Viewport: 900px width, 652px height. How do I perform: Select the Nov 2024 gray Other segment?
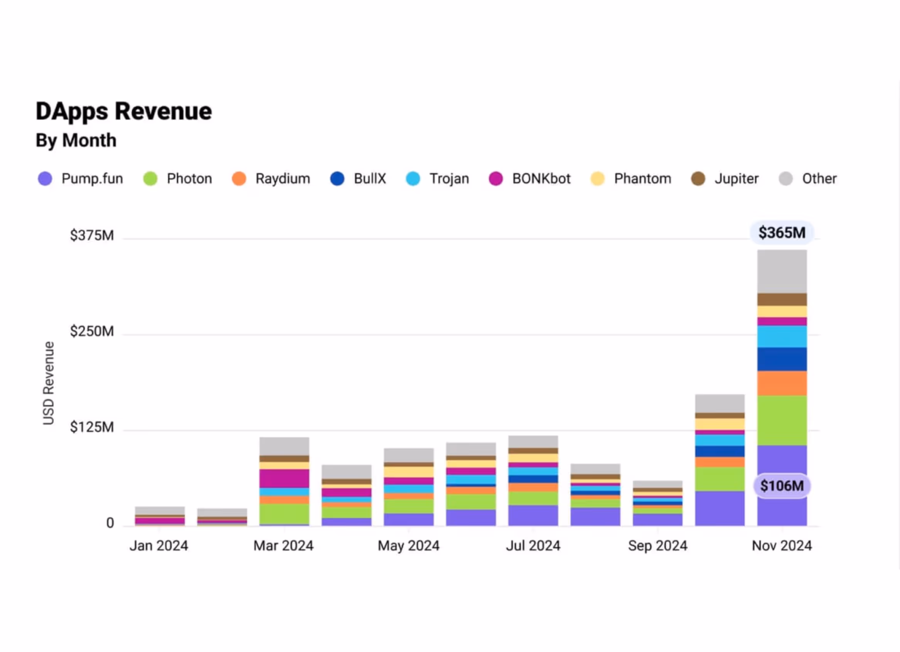point(782,271)
